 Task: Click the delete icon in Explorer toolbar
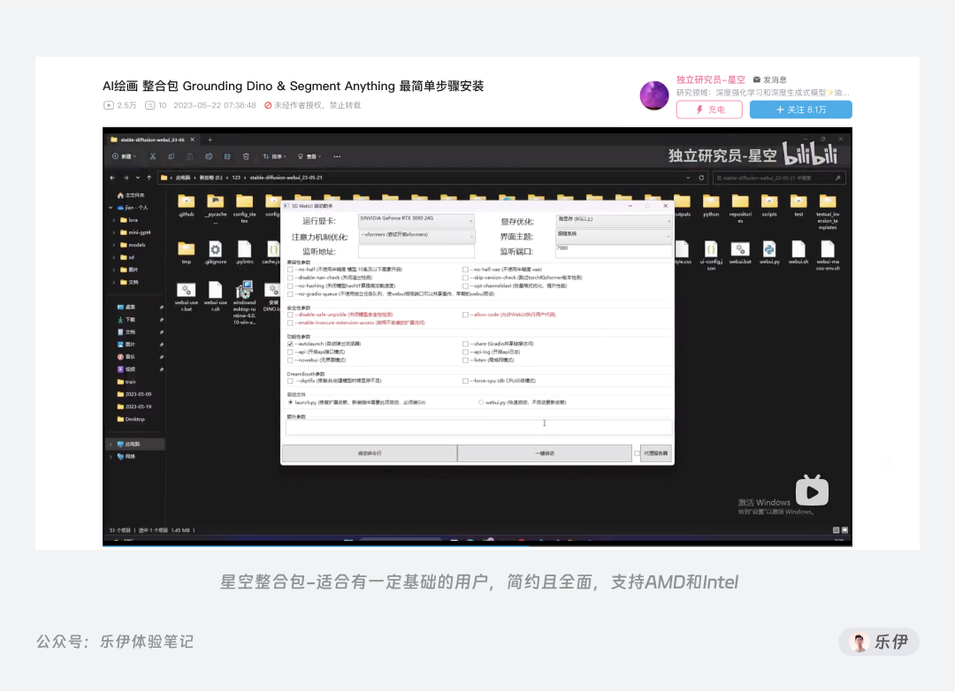[246, 156]
